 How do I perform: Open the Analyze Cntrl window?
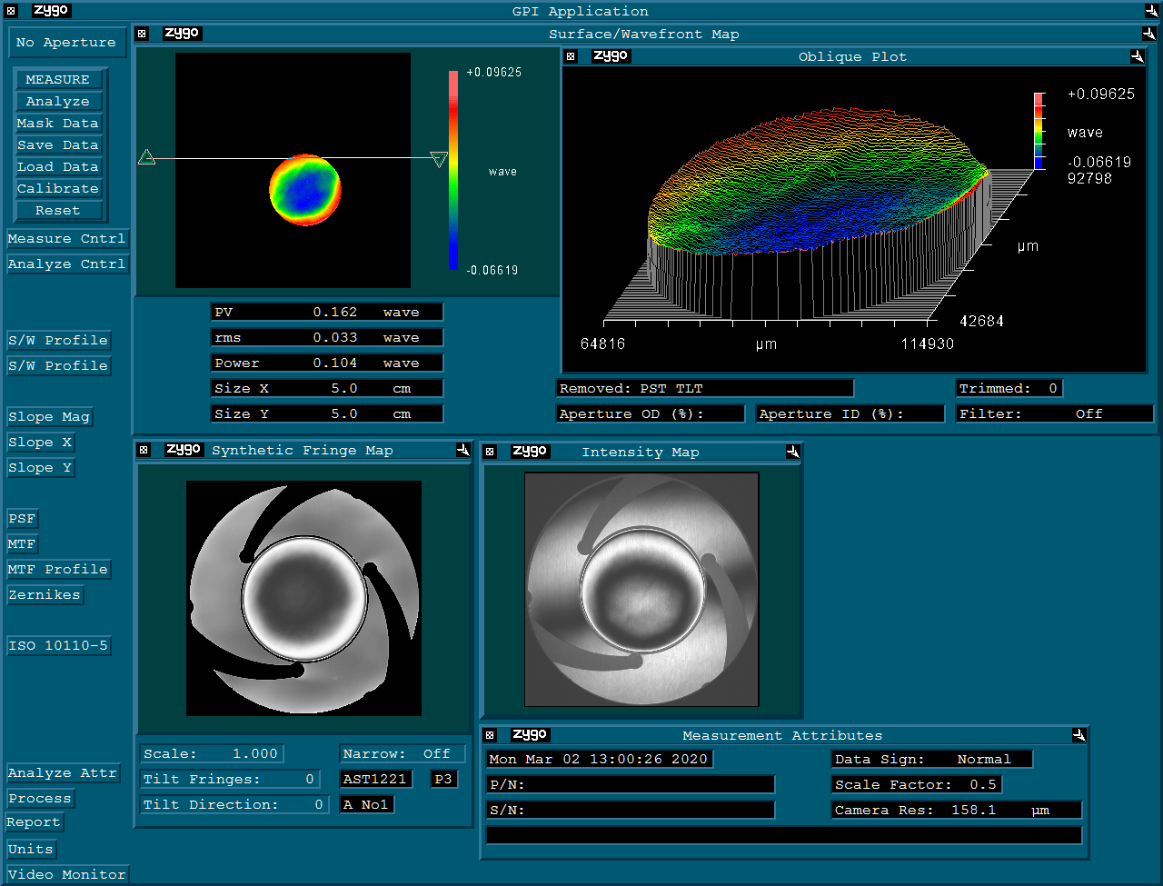tap(66, 264)
